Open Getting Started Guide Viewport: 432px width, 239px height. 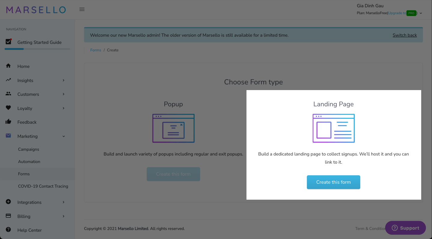coord(39,42)
